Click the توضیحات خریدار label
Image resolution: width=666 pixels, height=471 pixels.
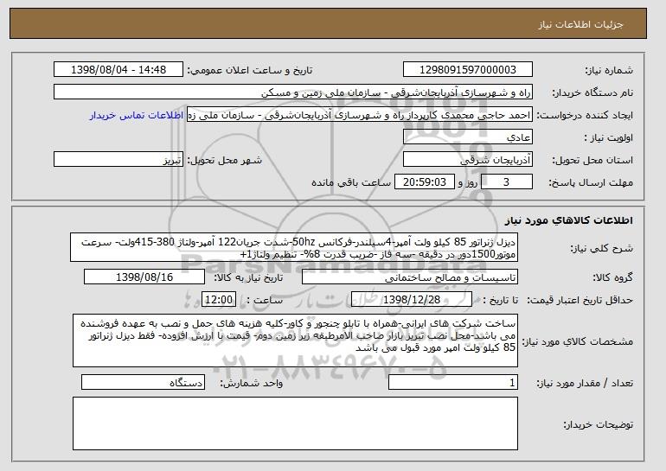(x=598, y=424)
